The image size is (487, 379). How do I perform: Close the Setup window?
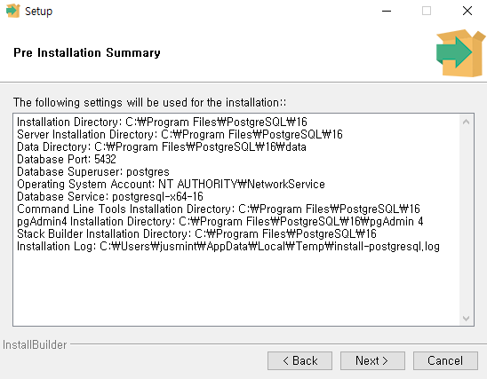(x=467, y=12)
